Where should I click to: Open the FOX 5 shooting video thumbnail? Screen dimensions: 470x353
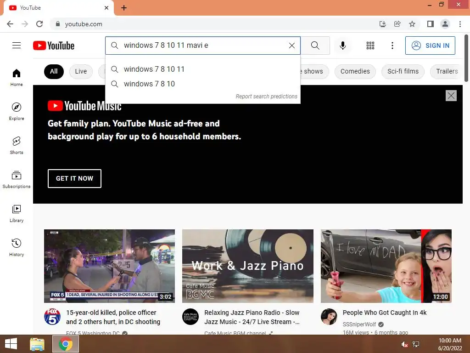(x=109, y=266)
